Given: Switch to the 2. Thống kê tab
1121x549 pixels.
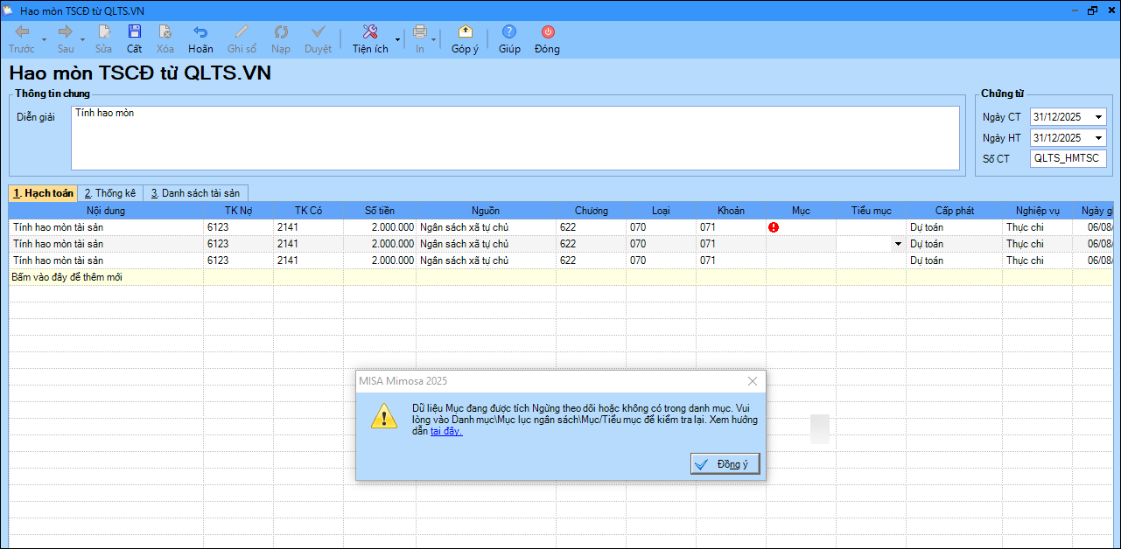Looking at the screenshot, I should tap(110, 193).
